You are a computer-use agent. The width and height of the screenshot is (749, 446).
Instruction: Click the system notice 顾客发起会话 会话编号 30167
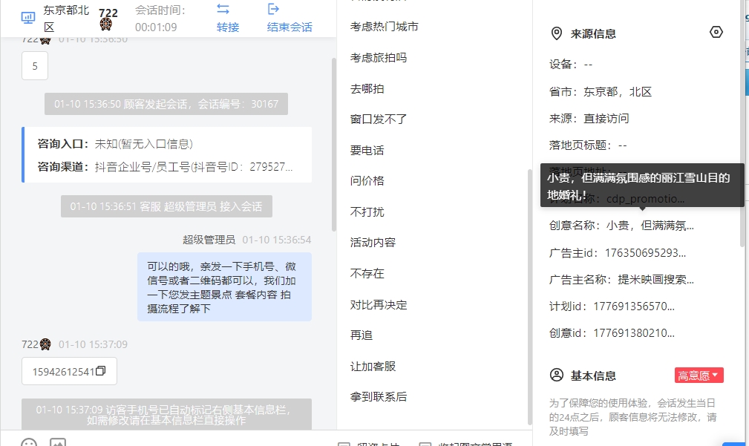tap(166, 104)
